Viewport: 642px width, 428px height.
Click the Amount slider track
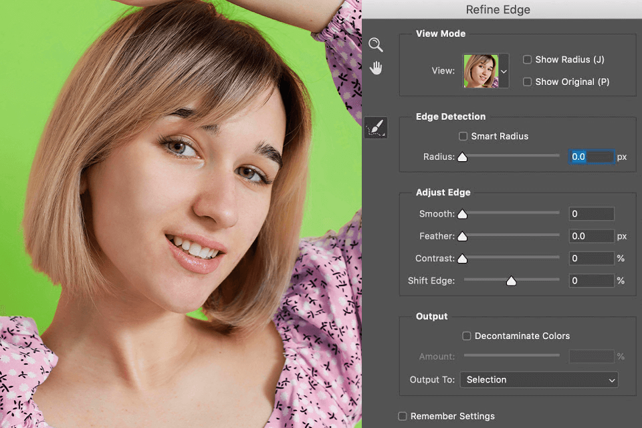[x=512, y=356]
